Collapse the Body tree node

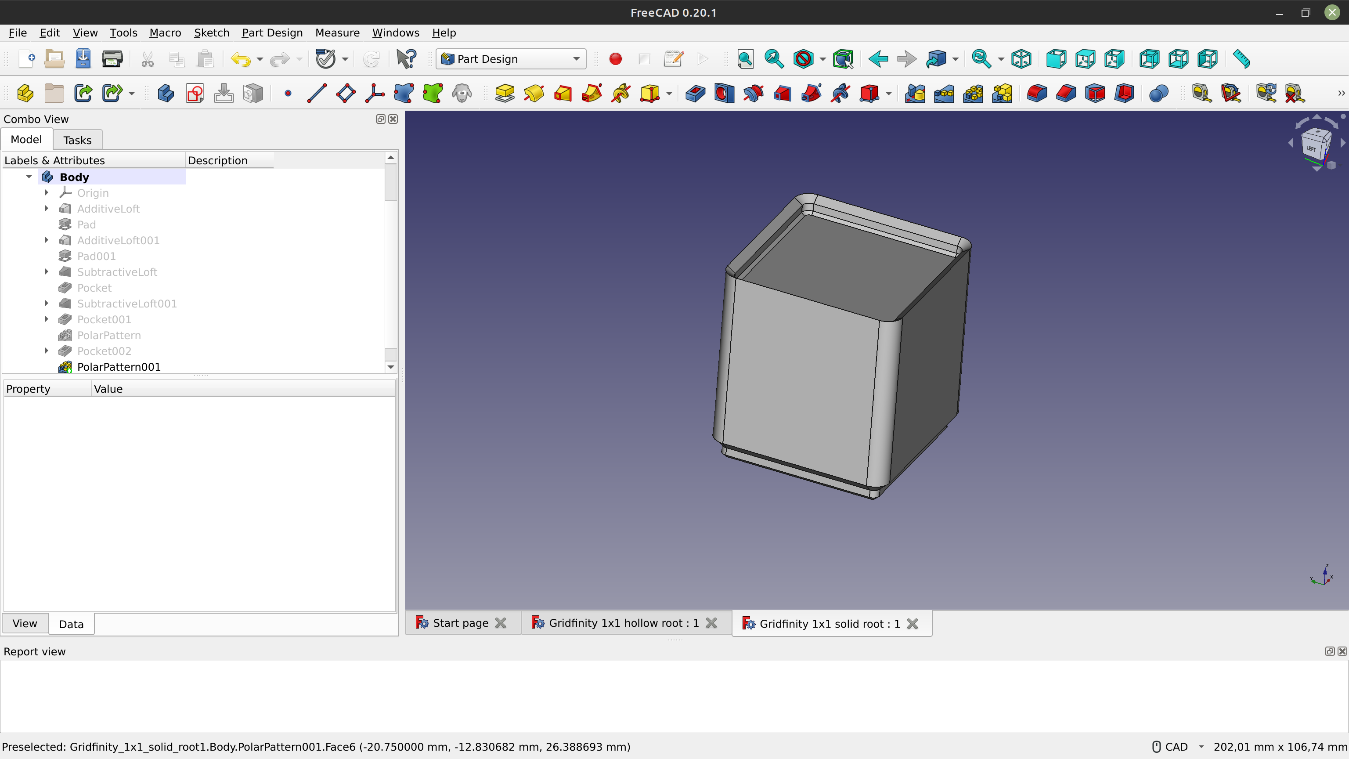(29, 177)
